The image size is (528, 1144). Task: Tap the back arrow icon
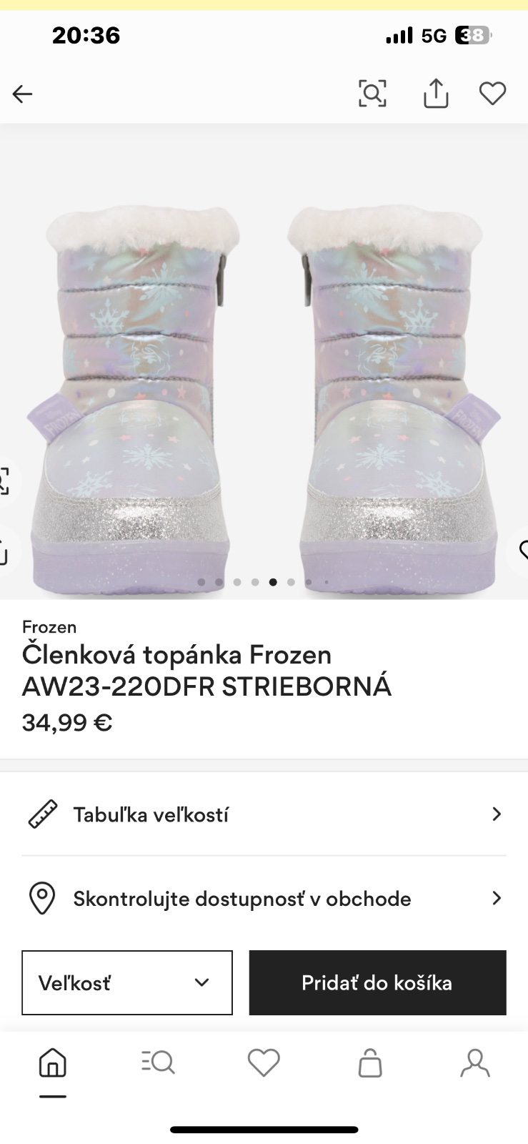23,94
